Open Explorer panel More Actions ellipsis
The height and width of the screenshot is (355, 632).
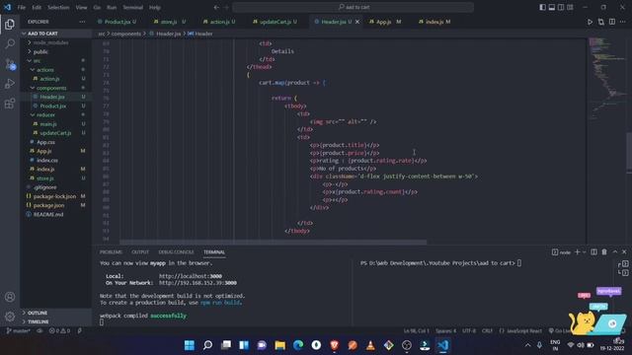tap(82, 22)
